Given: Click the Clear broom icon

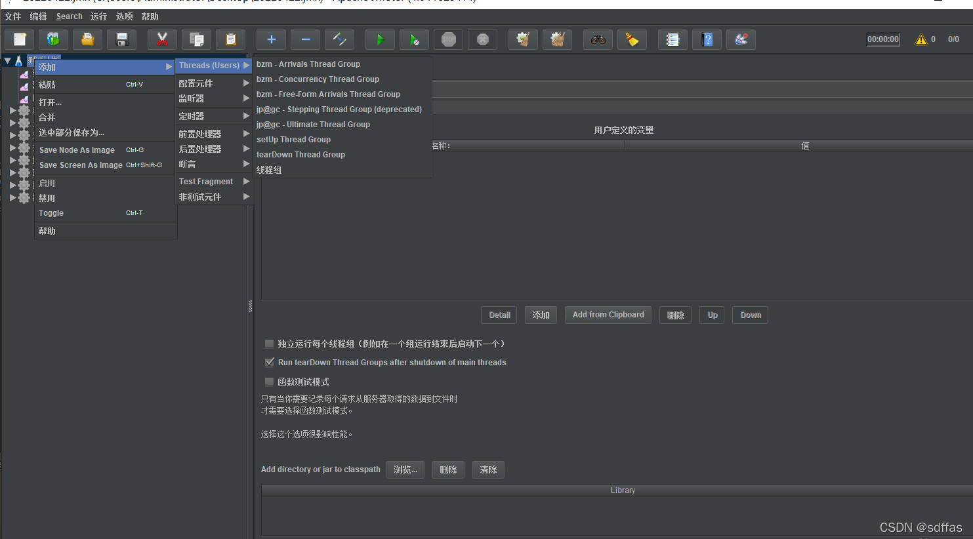Looking at the screenshot, I should pyautogui.click(x=523, y=39).
